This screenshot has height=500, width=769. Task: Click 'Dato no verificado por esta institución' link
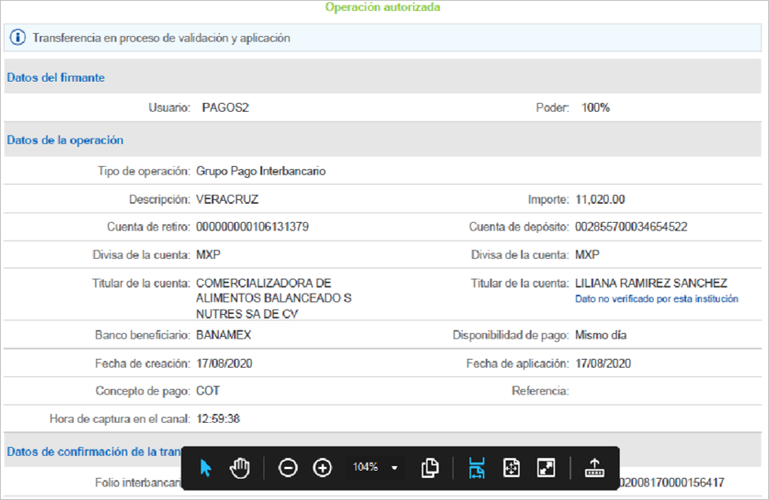pyautogui.click(x=656, y=298)
